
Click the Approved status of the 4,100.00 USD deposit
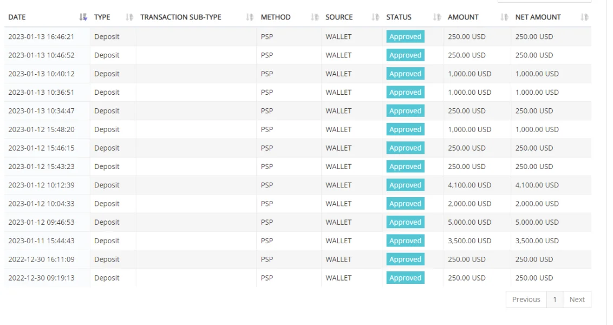tap(405, 185)
